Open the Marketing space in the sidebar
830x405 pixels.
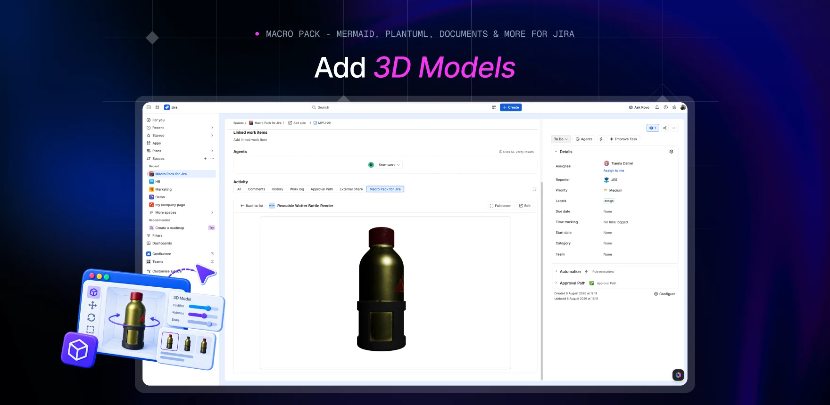point(181,189)
